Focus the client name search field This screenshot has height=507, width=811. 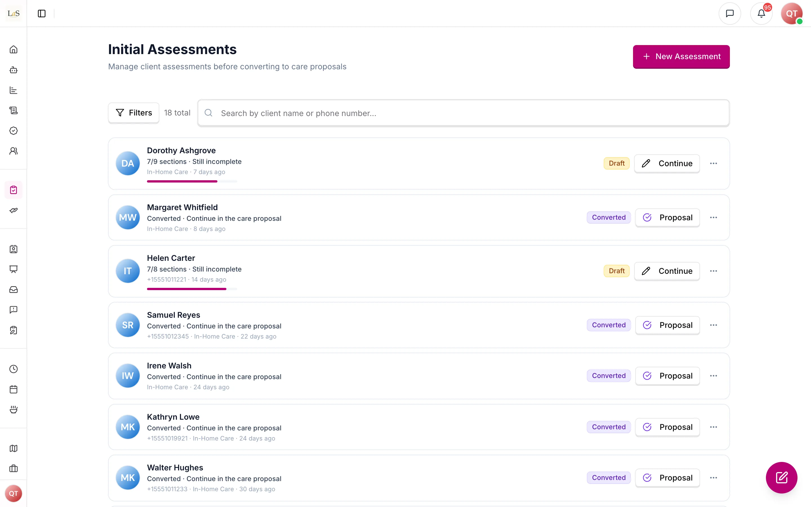pos(464,113)
